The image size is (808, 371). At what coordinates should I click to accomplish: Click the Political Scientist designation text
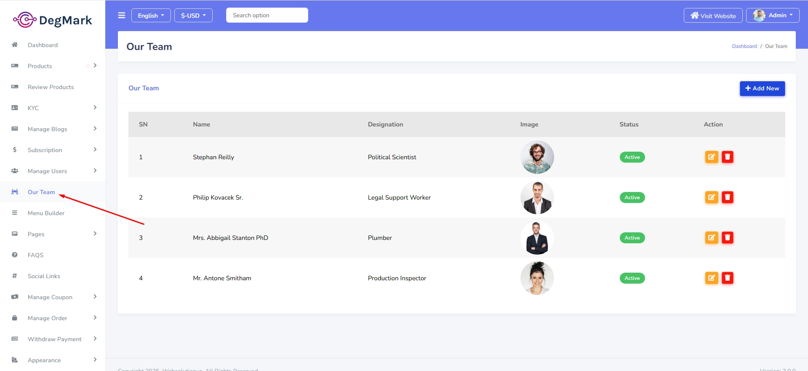pyautogui.click(x=392, y=157)
